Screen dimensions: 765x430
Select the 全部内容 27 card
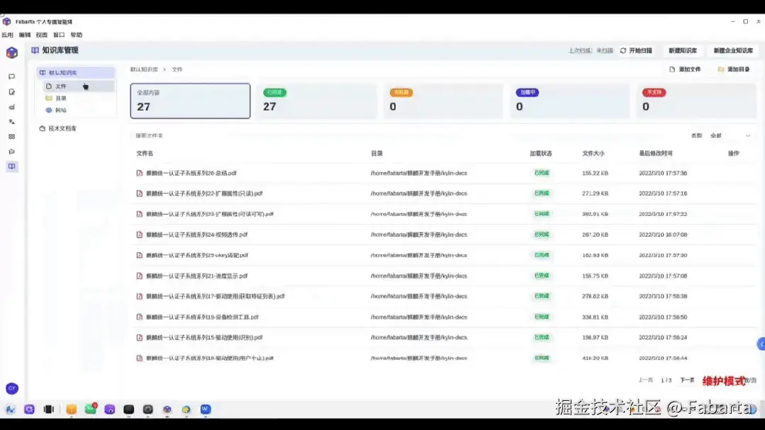tap(190, 101)
